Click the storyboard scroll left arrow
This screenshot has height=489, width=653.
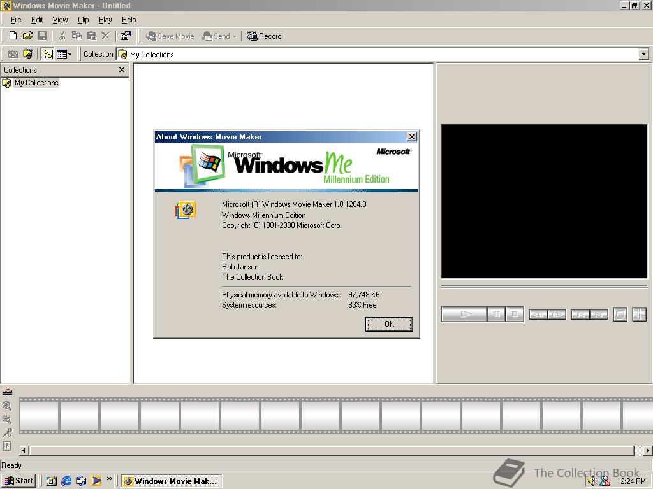point(24,450)
